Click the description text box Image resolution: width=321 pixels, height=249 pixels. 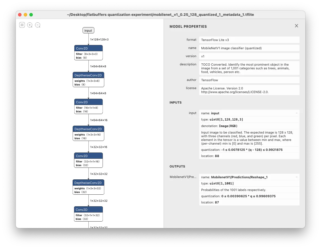click(x=250, y=68)
